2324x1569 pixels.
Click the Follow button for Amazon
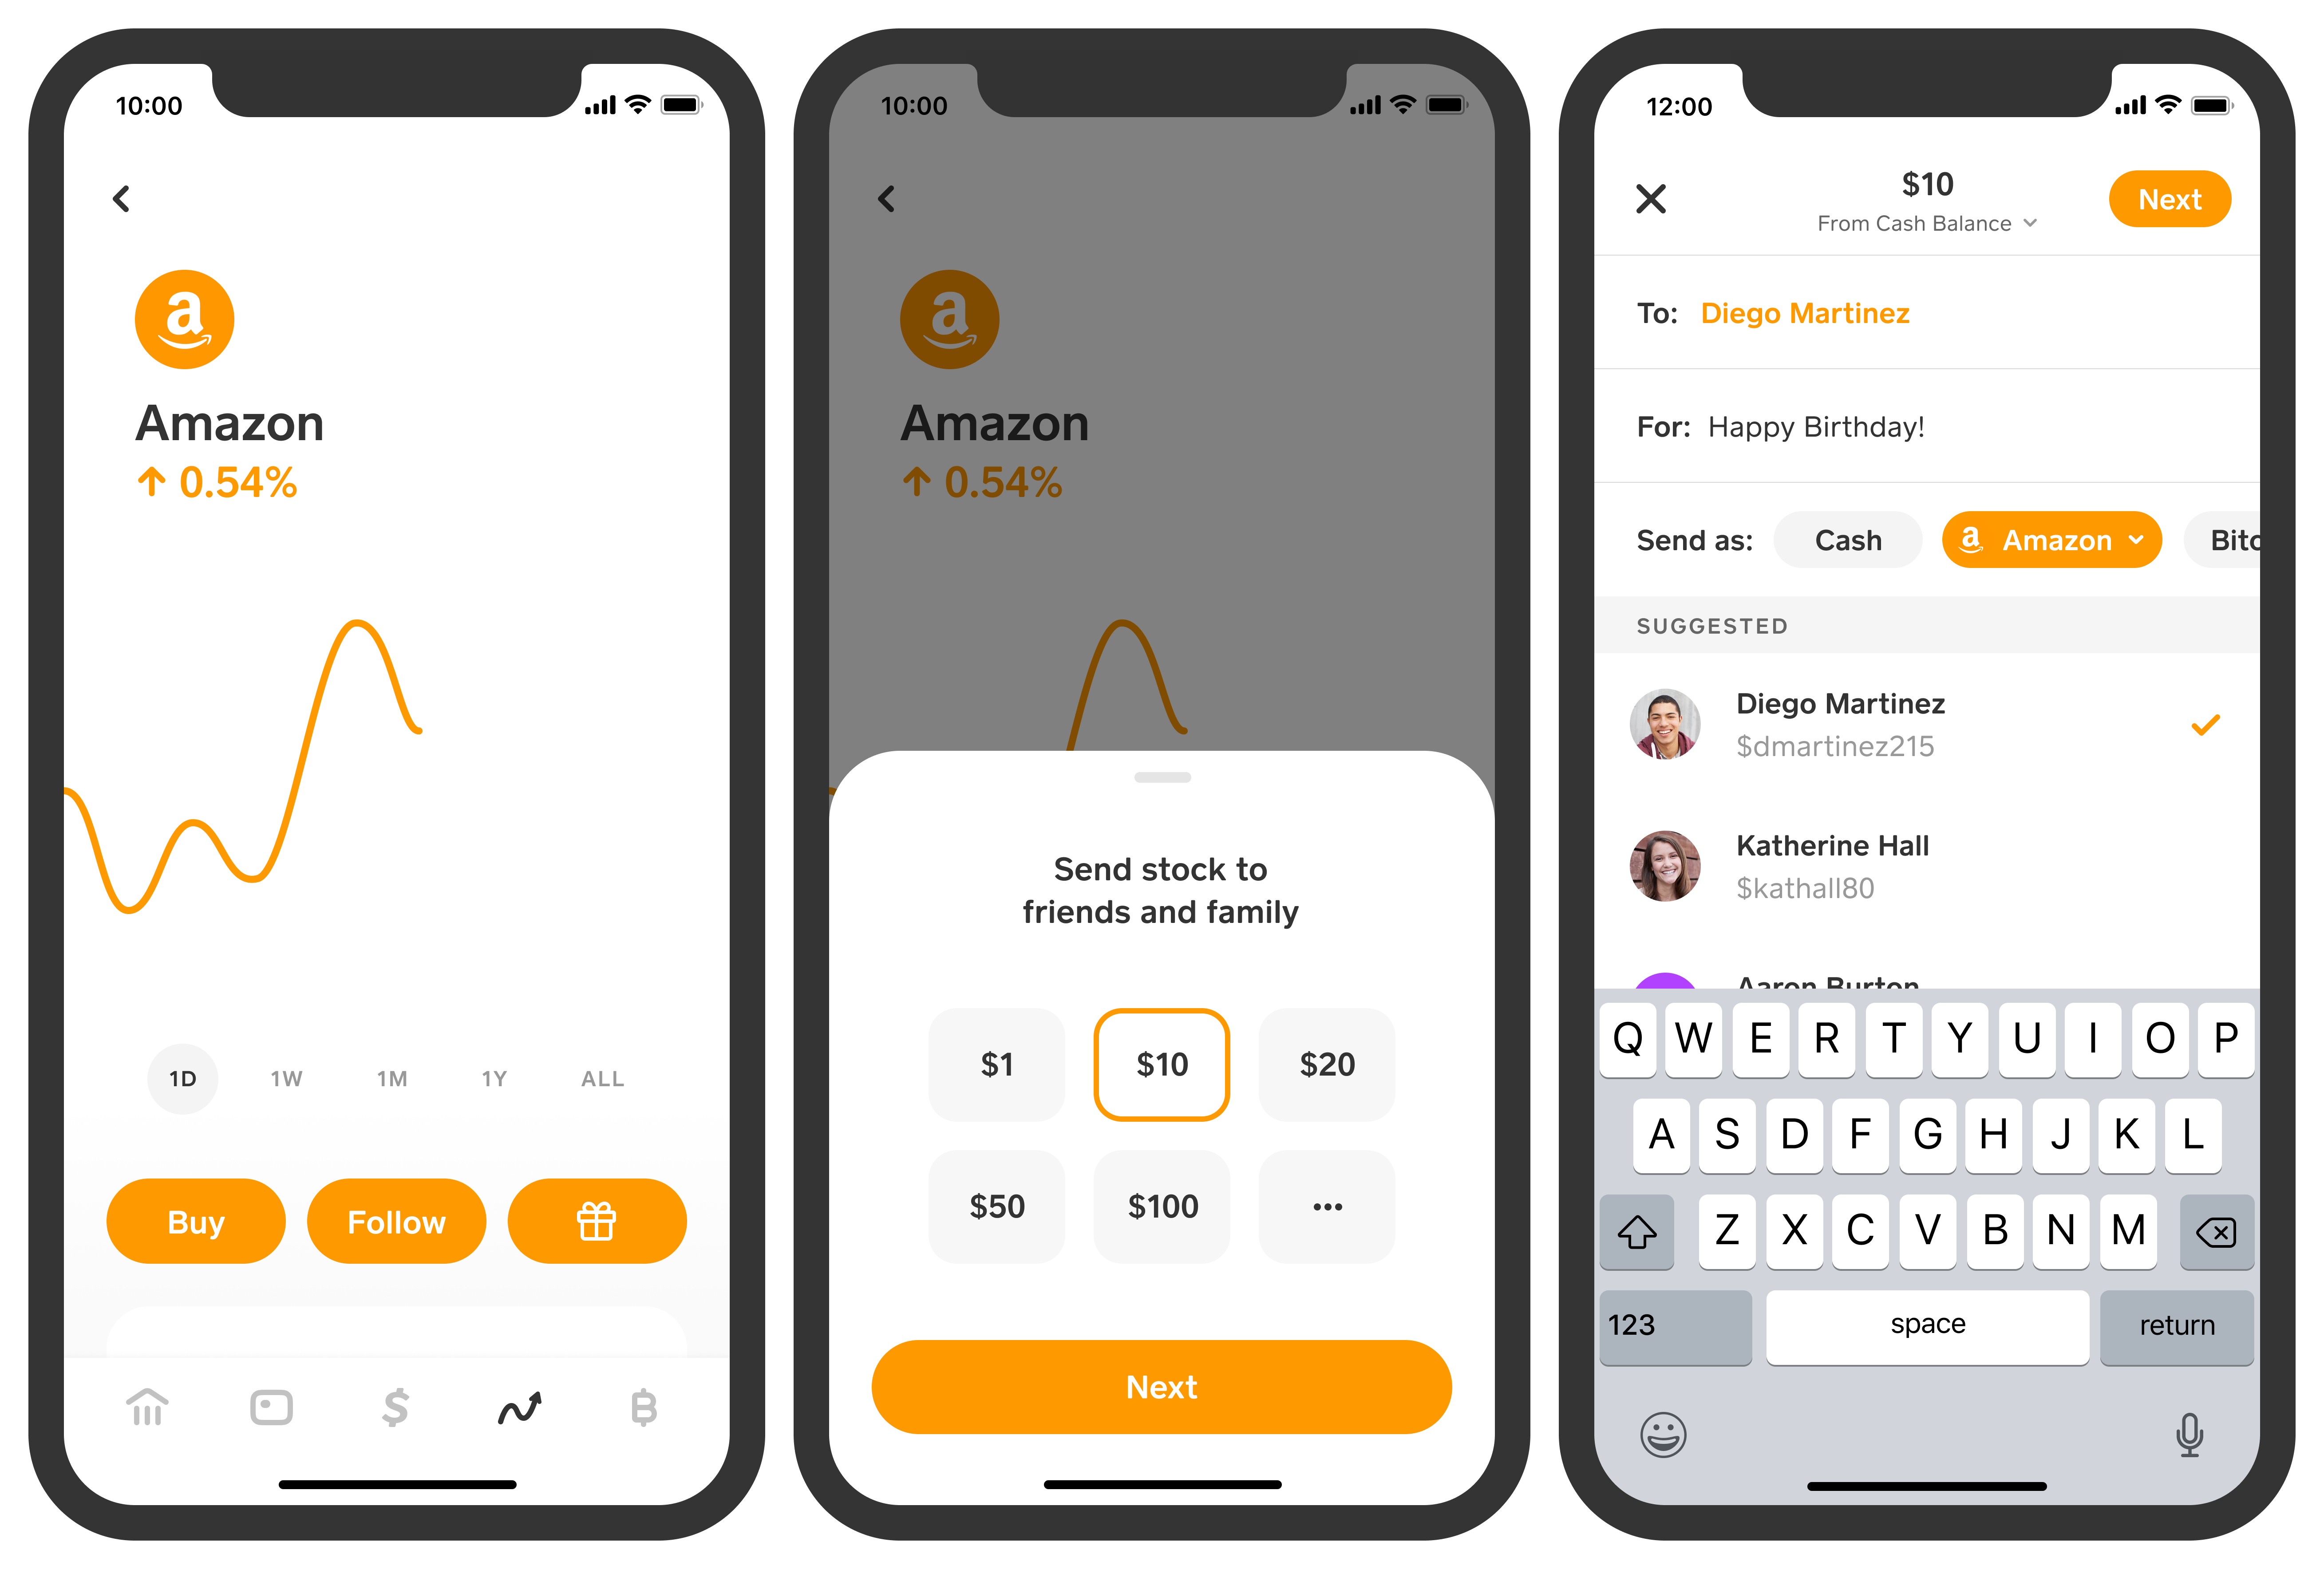[398, 1221]
